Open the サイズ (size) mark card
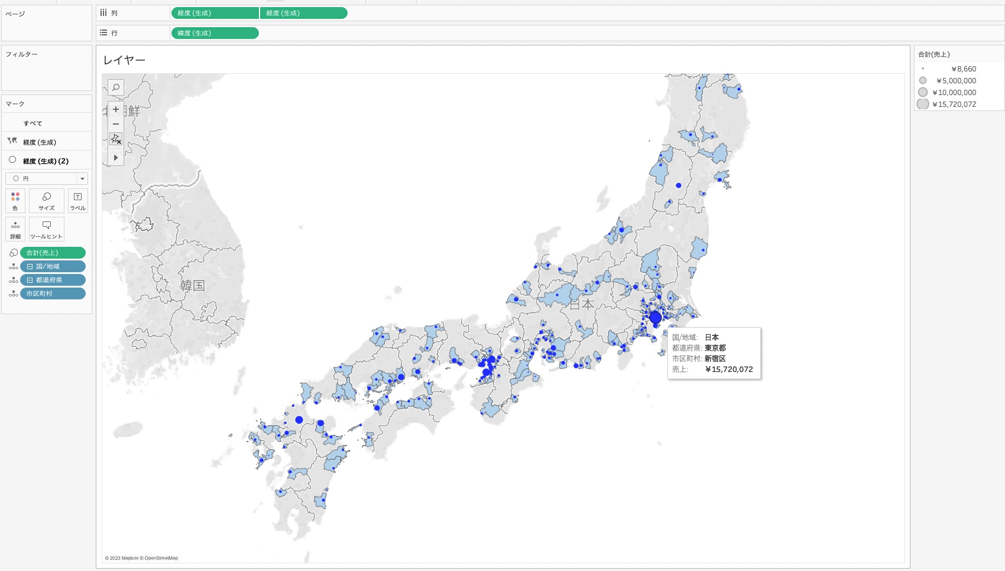1005x571 pixels. [x=47, y=201]
